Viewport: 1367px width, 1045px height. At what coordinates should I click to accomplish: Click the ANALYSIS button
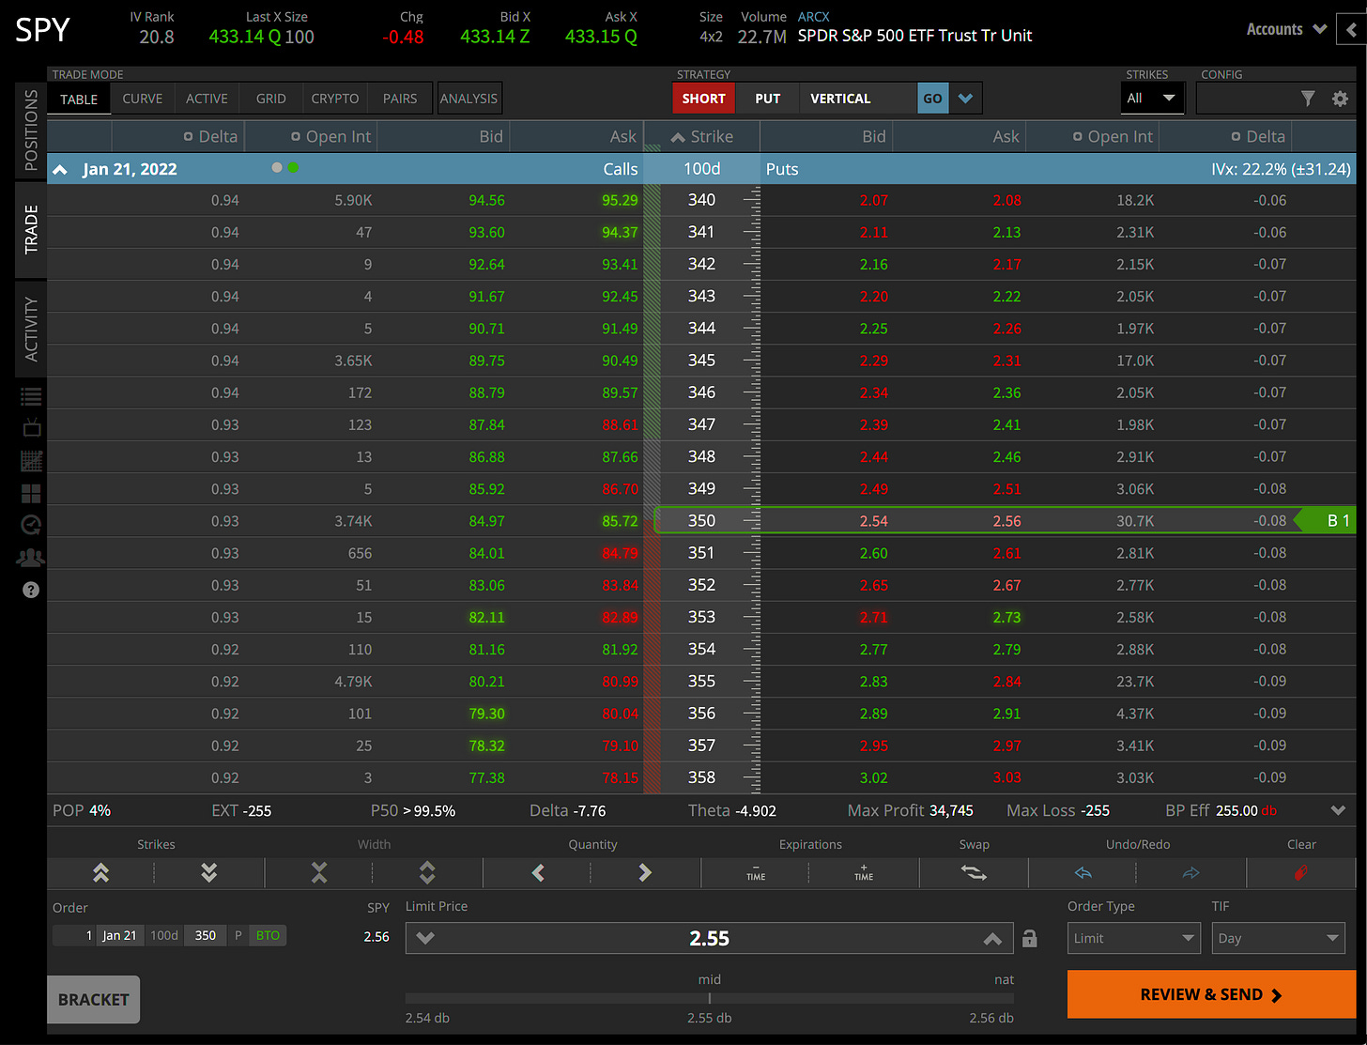[x=468, y=99]
